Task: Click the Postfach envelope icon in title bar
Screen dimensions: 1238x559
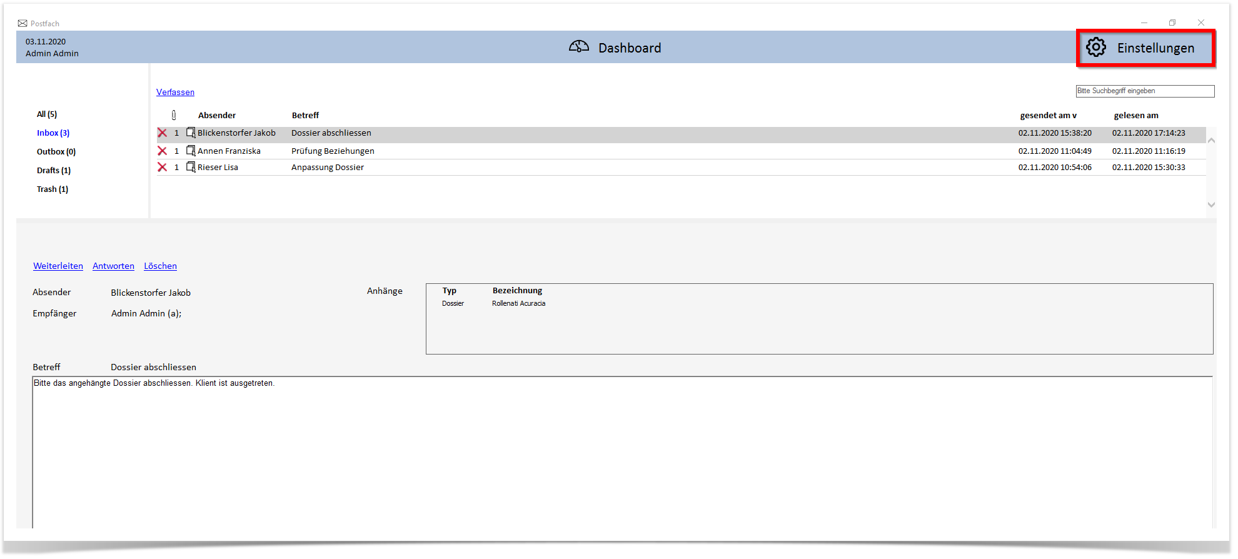Action: click(23, 24)
